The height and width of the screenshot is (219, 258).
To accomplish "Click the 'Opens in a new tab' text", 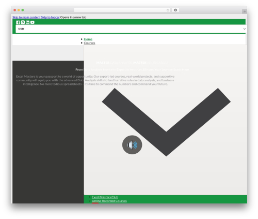I will click(73, 17).
